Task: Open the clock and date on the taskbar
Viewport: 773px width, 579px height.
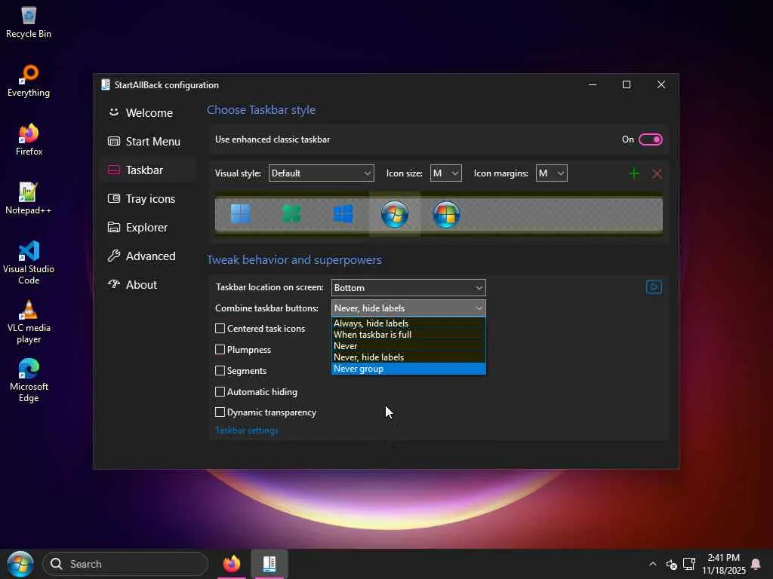Action: click(x=724, y=564)
